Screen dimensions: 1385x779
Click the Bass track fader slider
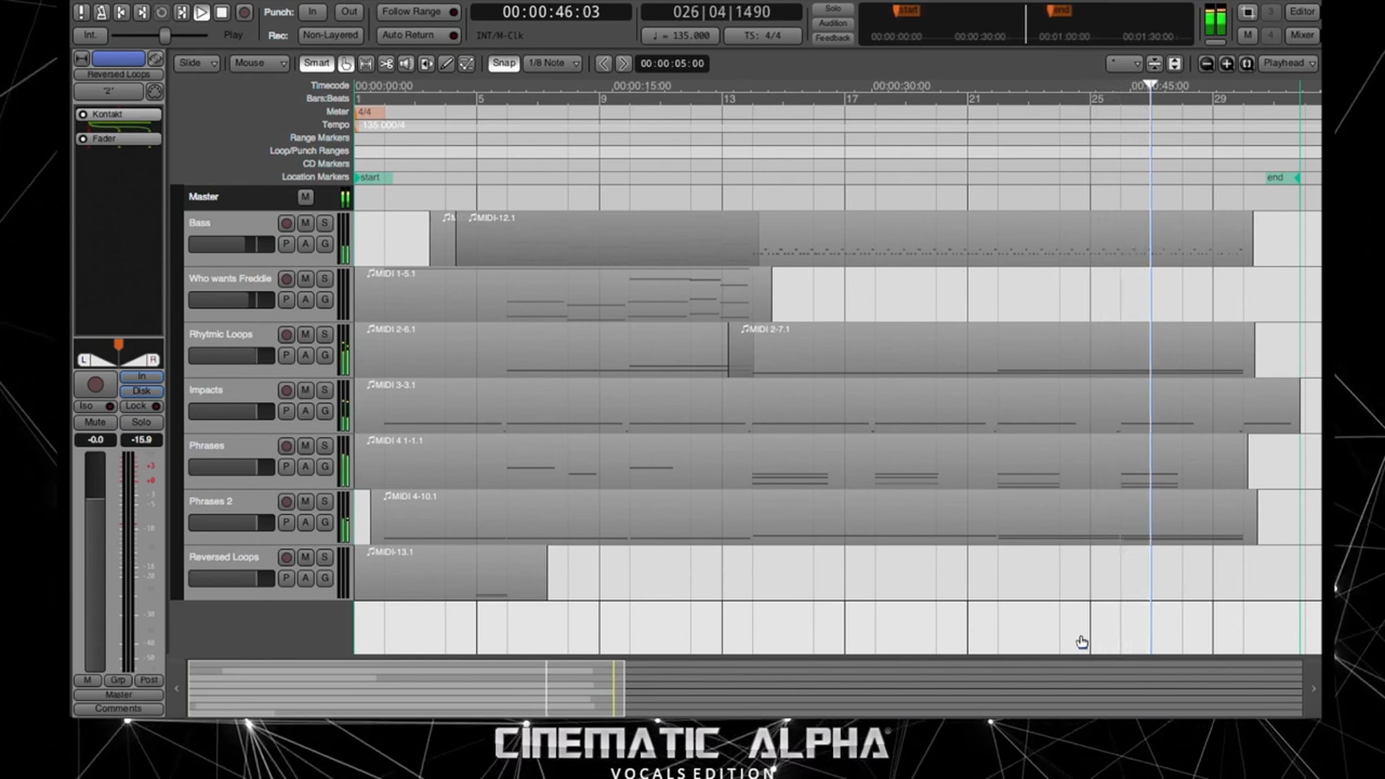pos(231,245)
